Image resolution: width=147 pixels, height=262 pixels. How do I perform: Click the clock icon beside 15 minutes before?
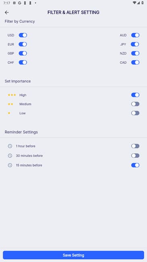point(10,165)
